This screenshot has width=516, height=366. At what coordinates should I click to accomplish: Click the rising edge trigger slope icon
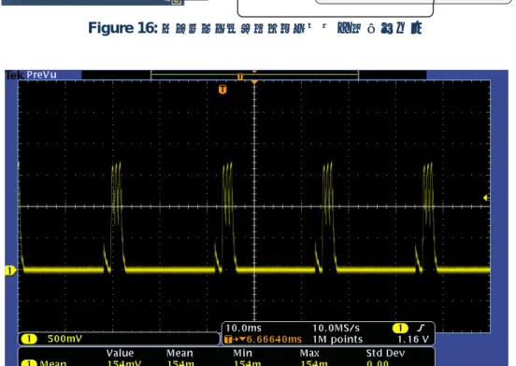point(421,328)
